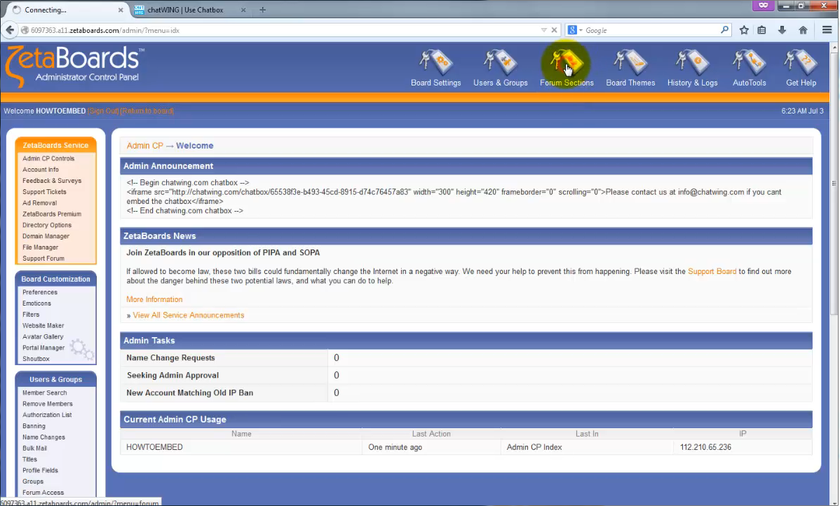Open downloads with the arrow icon
The image size is (840, 506).
tap(783, 29)
